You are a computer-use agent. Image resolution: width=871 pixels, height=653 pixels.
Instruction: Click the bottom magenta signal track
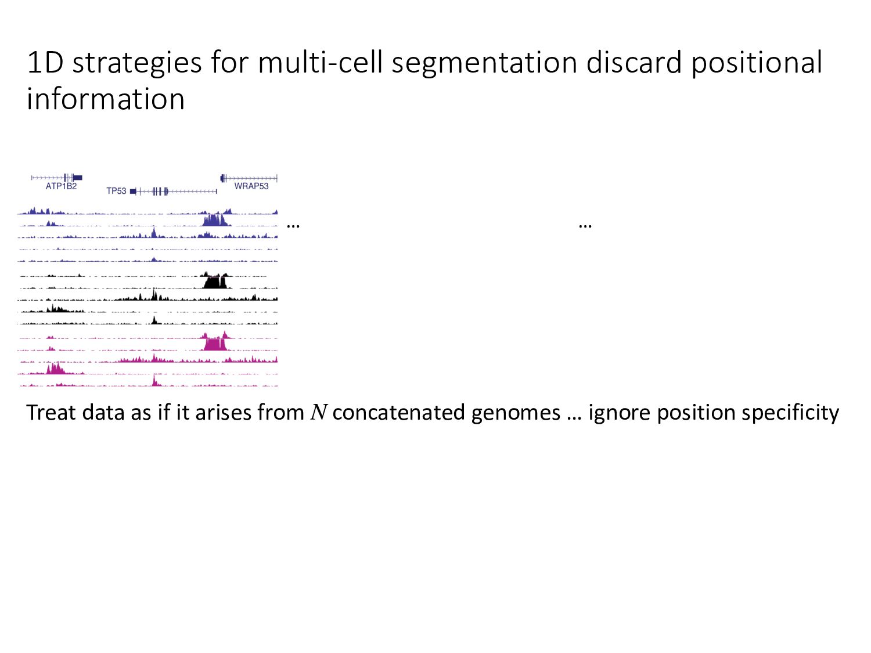pyautogui.click(x=148, y=384)
